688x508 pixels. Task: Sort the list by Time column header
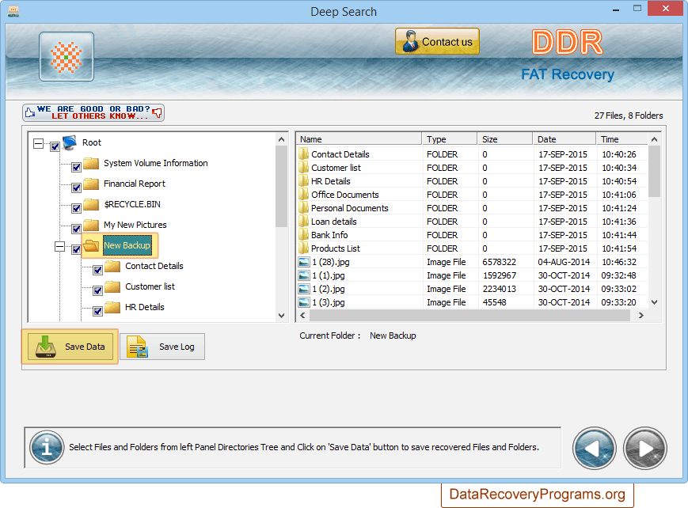[x=621, y=139]
